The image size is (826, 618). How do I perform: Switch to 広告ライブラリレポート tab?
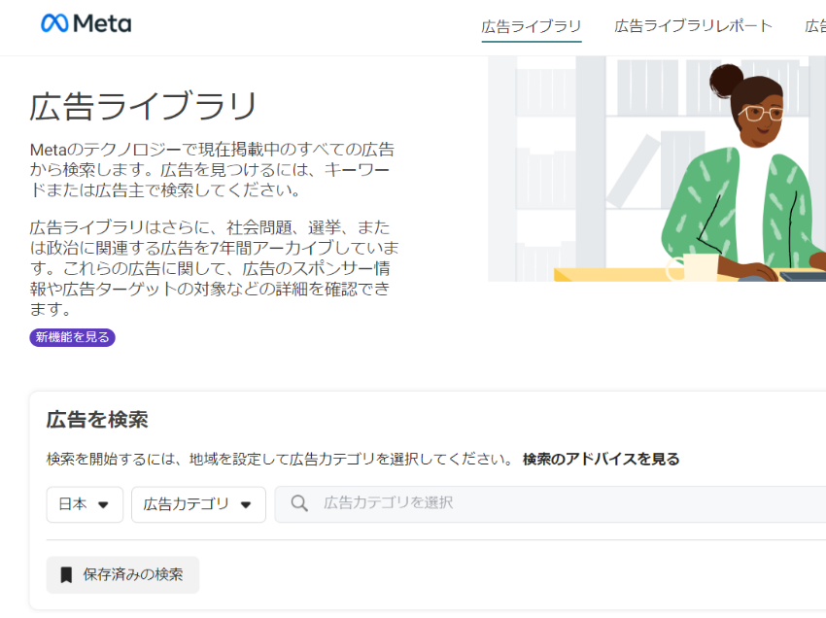coord(693,26)
